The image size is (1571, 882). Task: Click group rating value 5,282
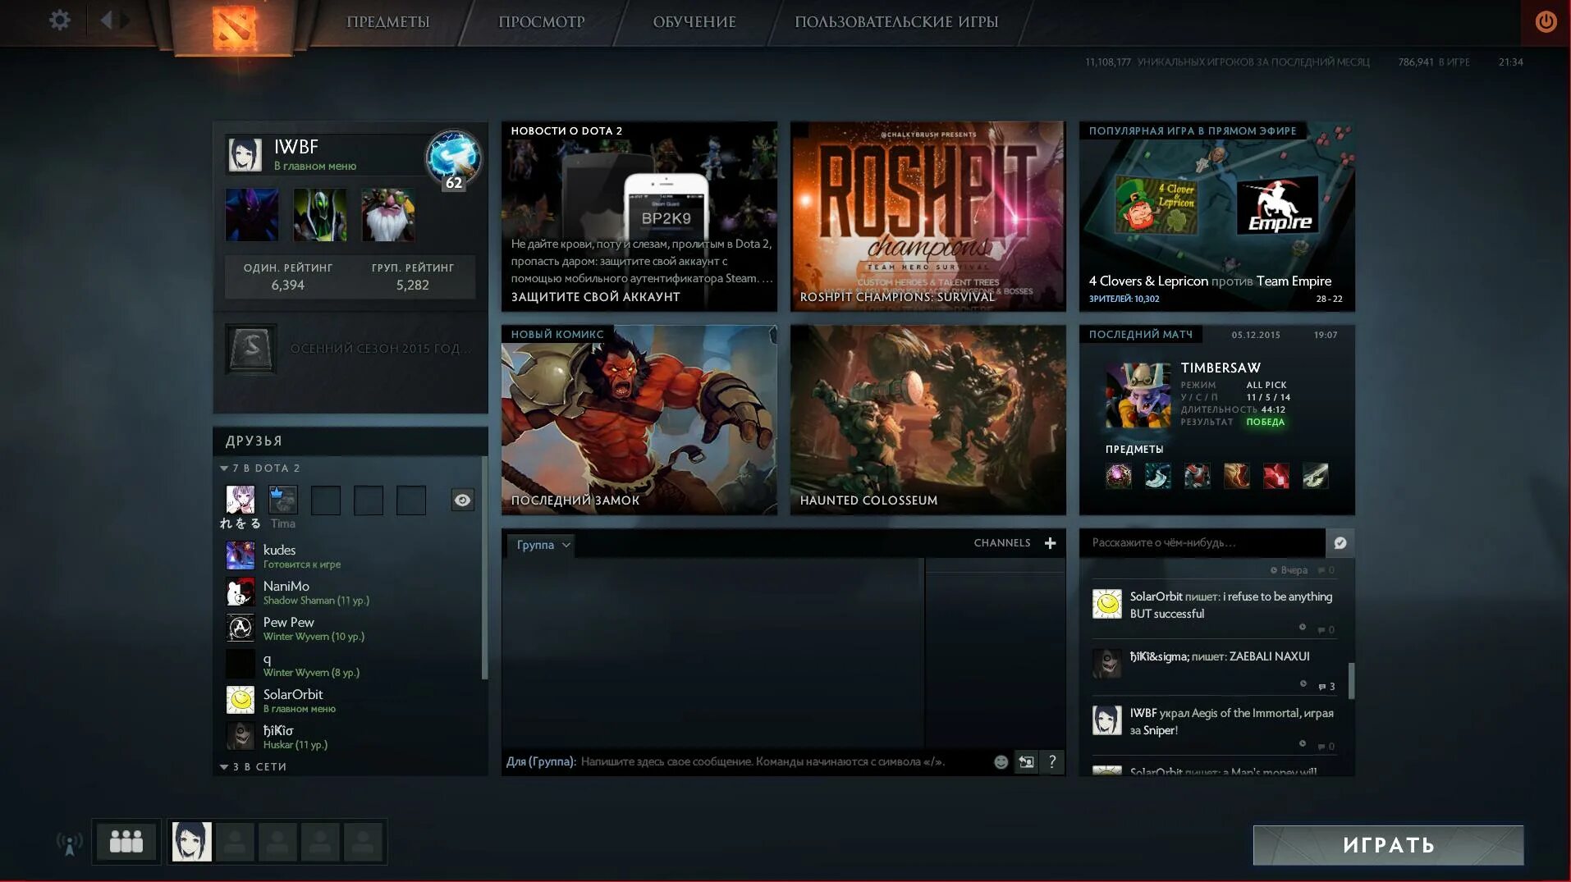coord(412,285)
